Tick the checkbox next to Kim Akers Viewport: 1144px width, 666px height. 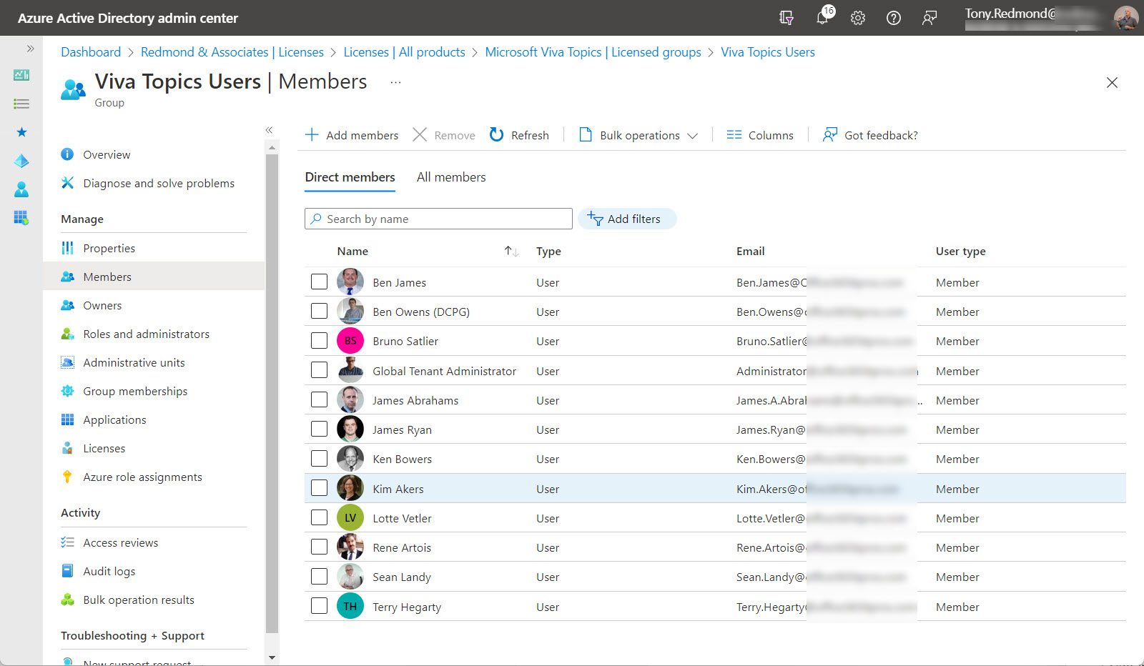point(319,489)
